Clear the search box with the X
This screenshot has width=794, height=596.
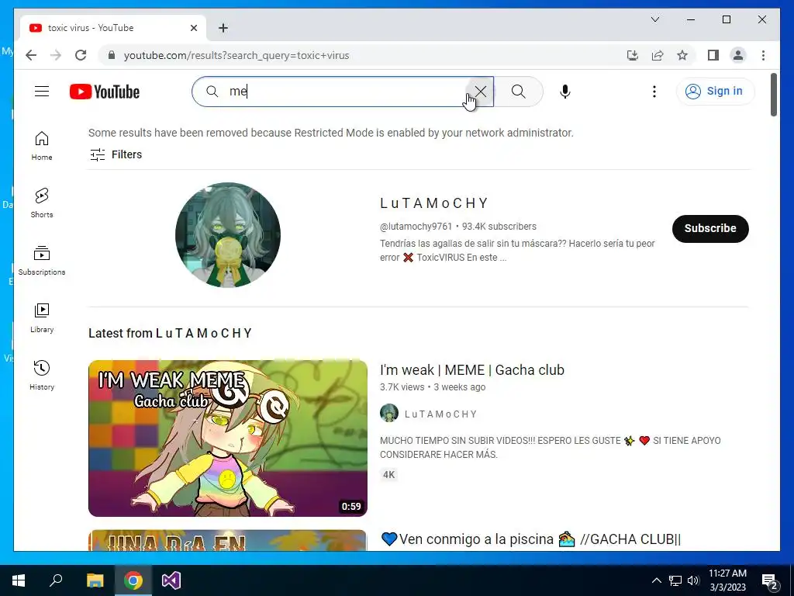[x=480, y=92]
